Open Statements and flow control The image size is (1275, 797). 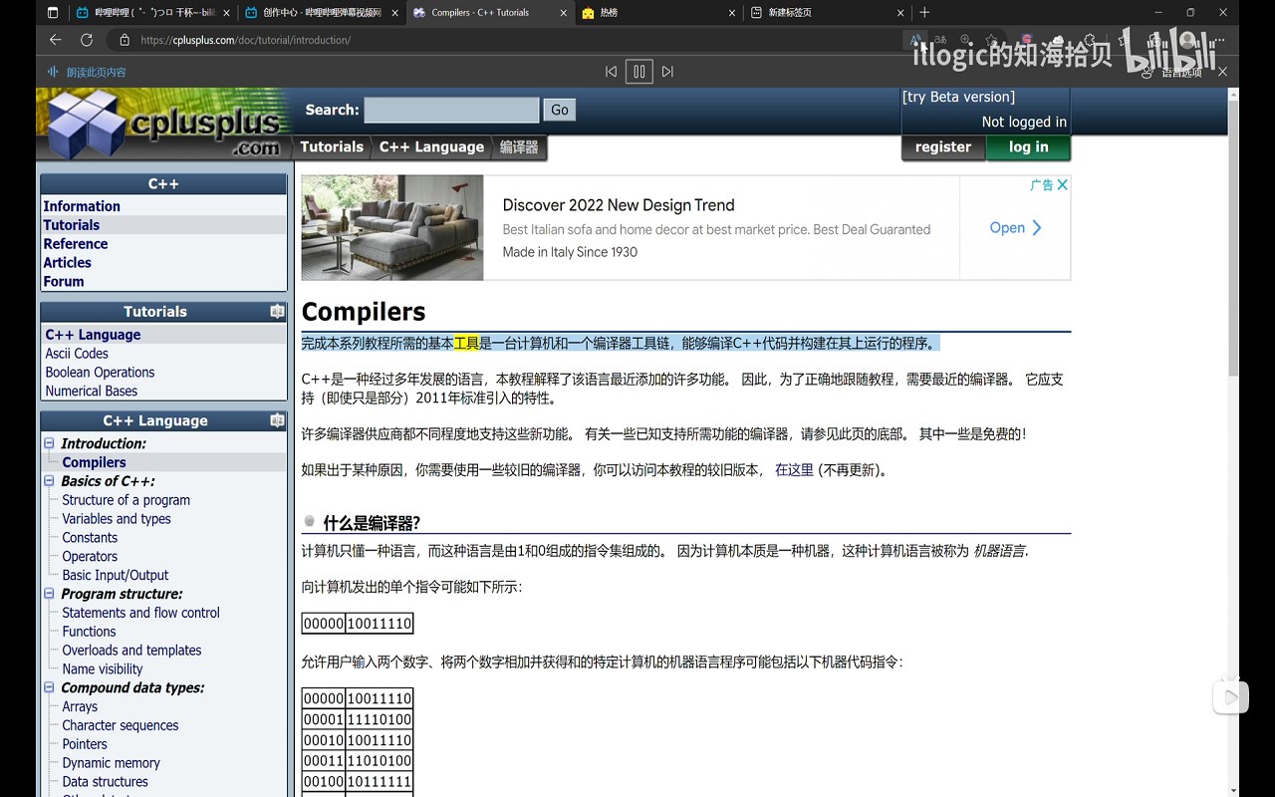pyautogui.click(x=140, y=613)
